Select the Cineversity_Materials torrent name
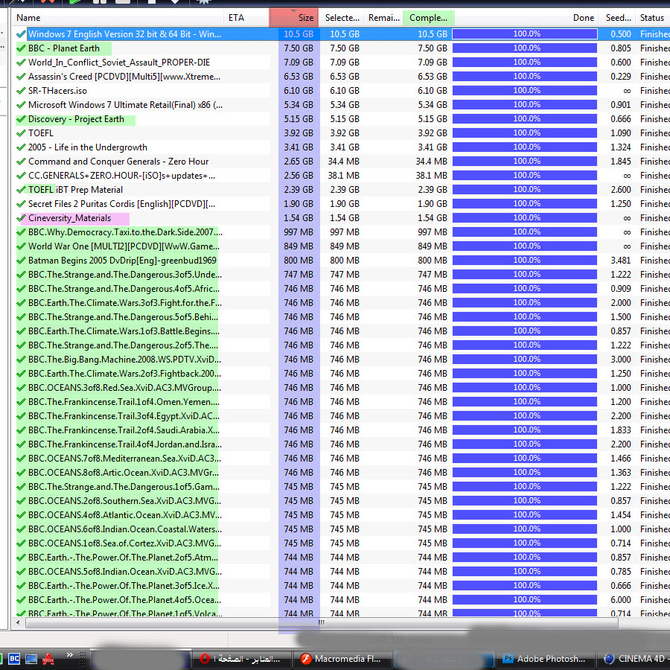 point(70,218)
